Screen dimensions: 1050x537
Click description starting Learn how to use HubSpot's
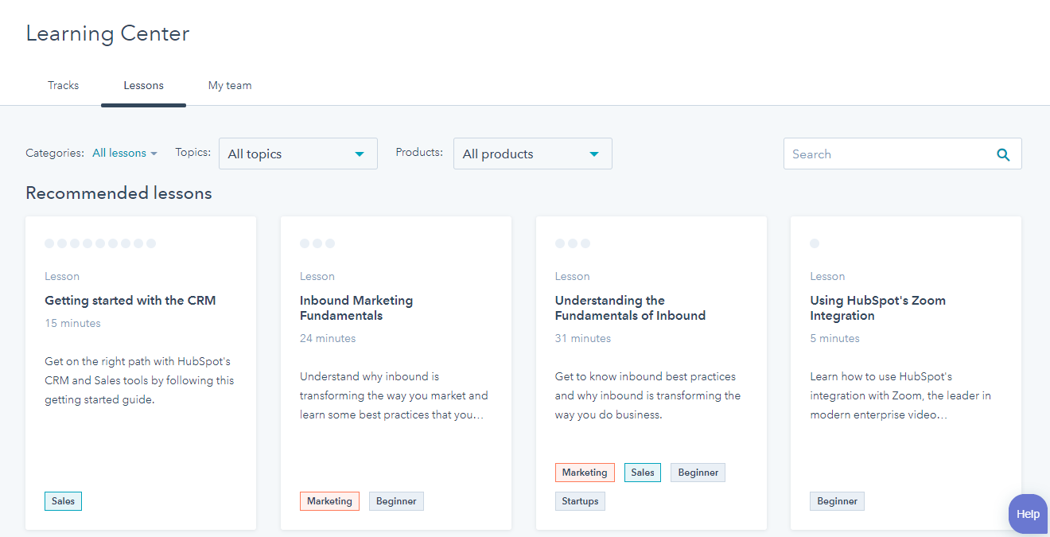pyautogui.click(x=900, y=395)
